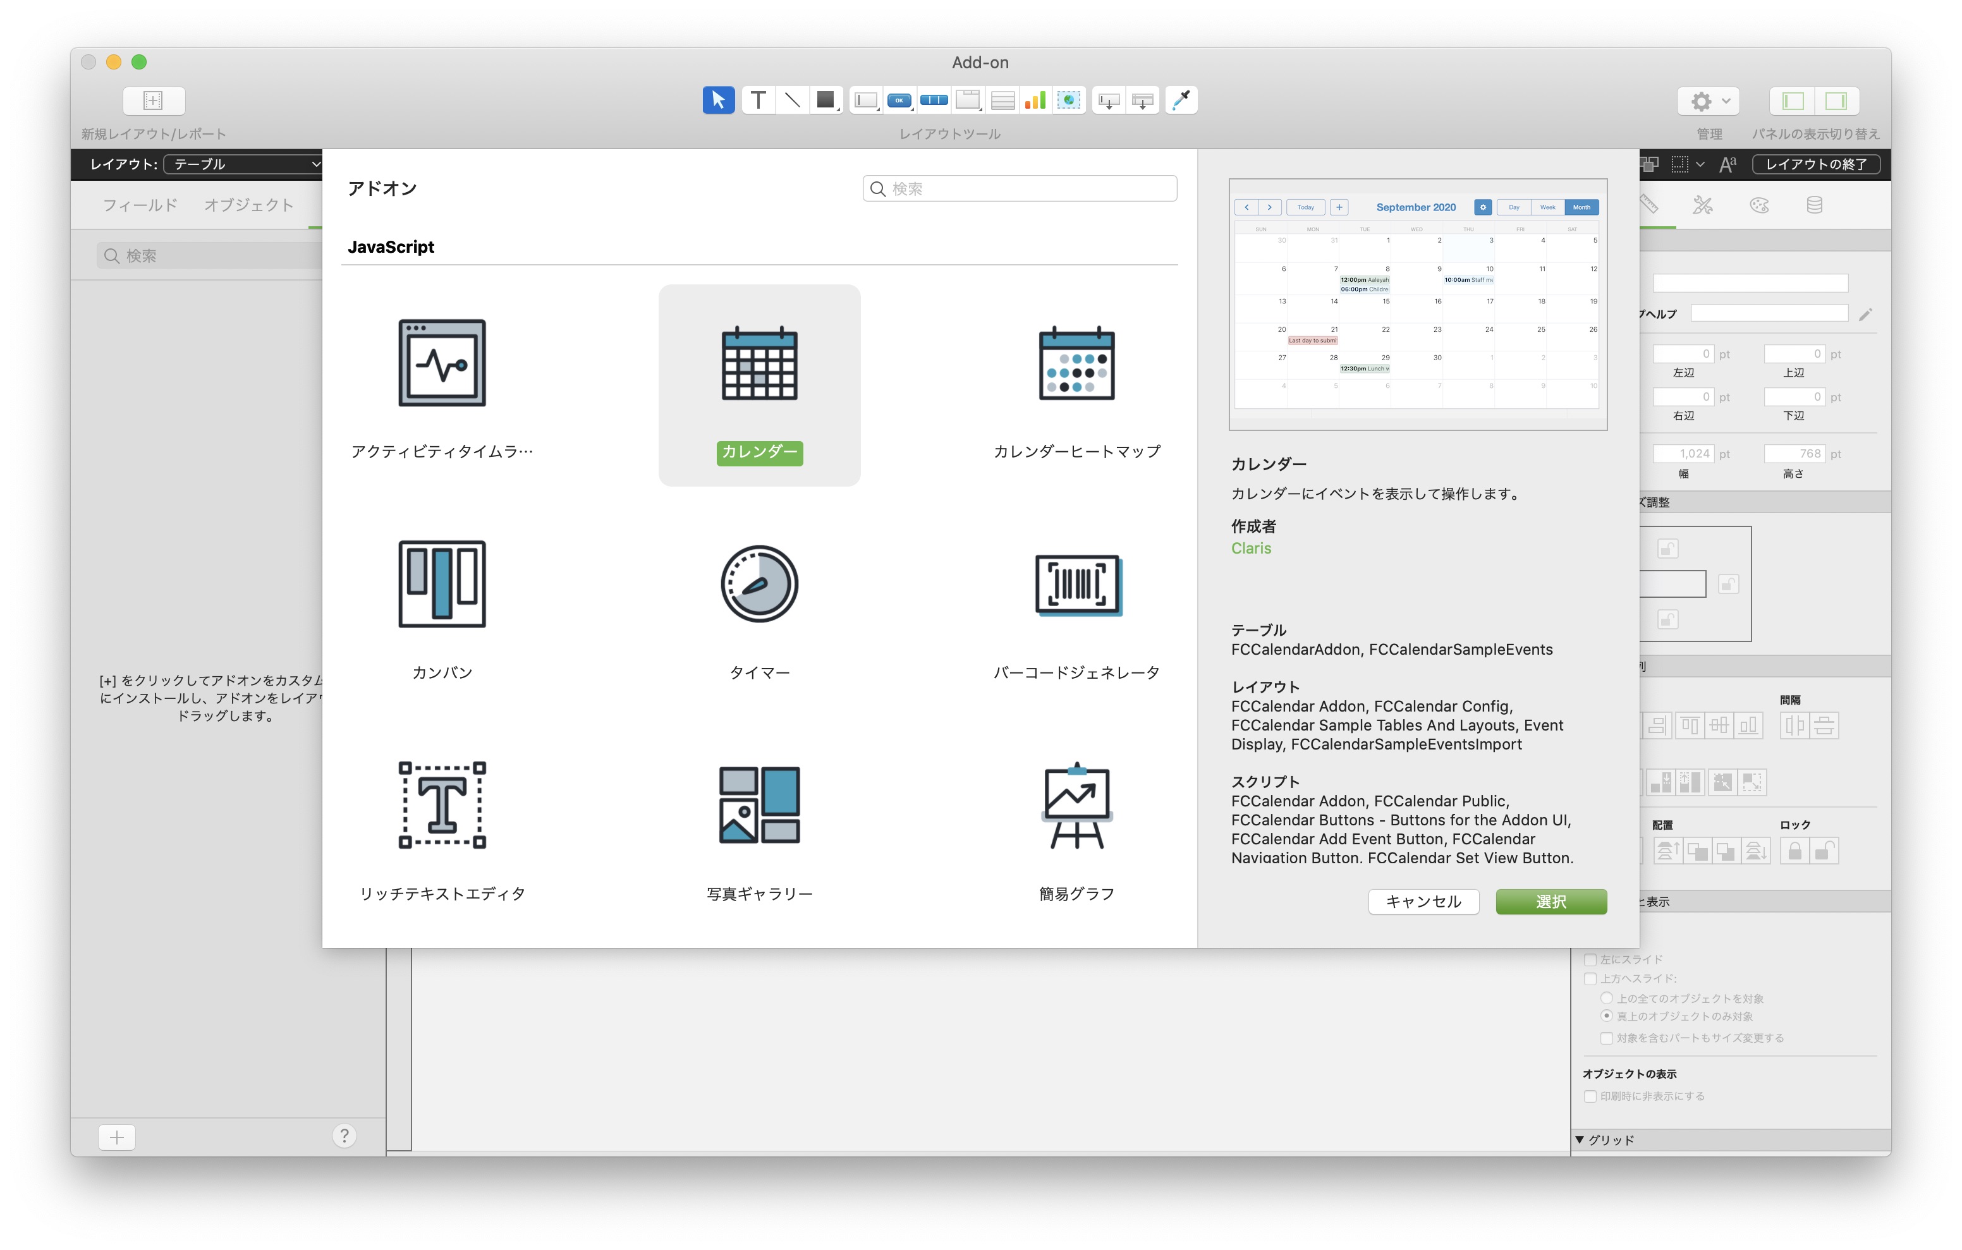Viewport: 1962px width, 1250px height.
Task: Enable the 左にスライド checkbox
Action: [x=1590, y=959]
